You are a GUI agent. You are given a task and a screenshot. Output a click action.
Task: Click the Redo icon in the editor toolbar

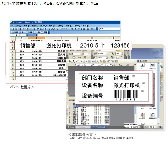pyautogui.click(x=112, y=62)
